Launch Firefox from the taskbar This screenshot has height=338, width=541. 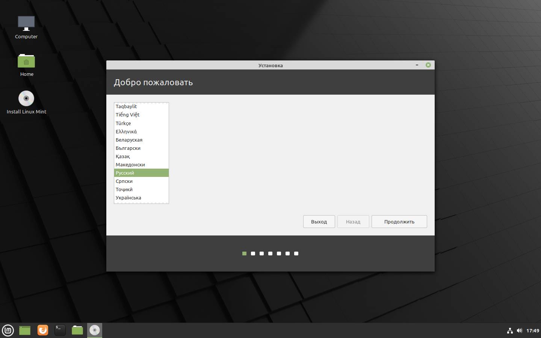[43, 330]
